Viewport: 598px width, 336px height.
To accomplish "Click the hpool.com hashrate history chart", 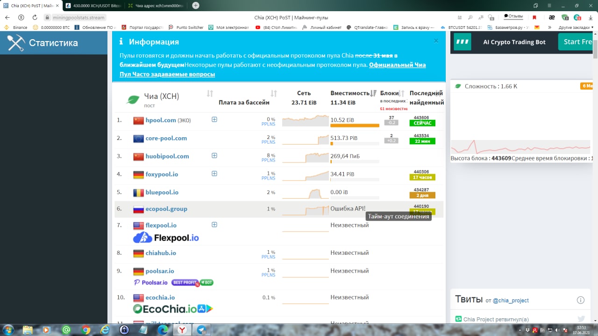I will (306, 120).
